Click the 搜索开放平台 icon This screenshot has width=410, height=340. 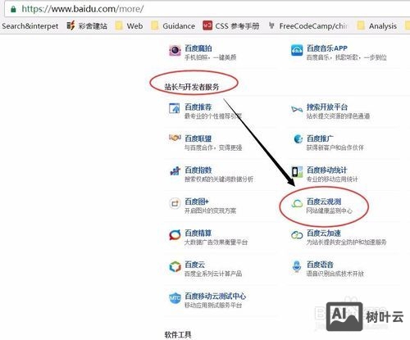pyautogui.click(x=297, y=110)
